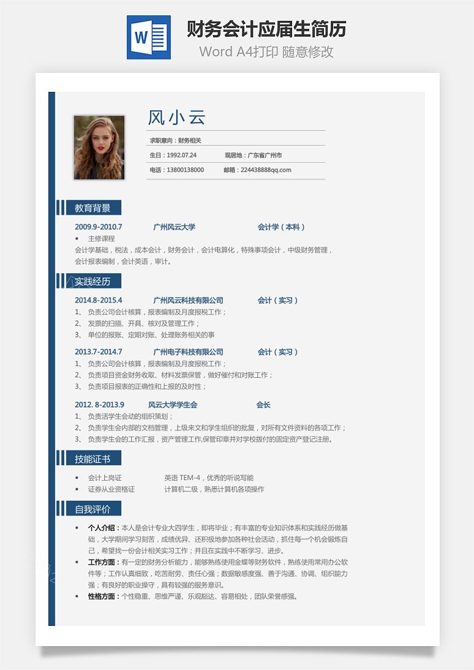Viewport: 474px width, 670px height.
Task: Click the subtitle Word A4打印 随意修改
Action: 266,51
